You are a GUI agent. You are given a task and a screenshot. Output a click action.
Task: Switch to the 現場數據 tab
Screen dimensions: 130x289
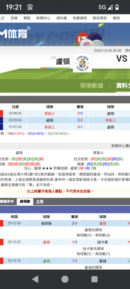click(x=92, y=86)
